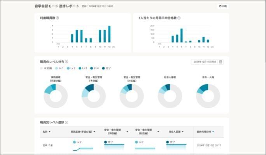Screen dimensions: 266x155
Task: Toggle the Lv.2 legend item
Action: pyautogui.click(x=71, y=68)
